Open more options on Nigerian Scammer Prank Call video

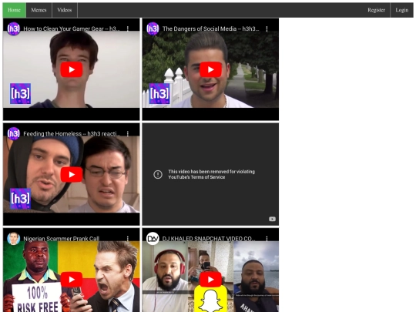click(128, 239)
